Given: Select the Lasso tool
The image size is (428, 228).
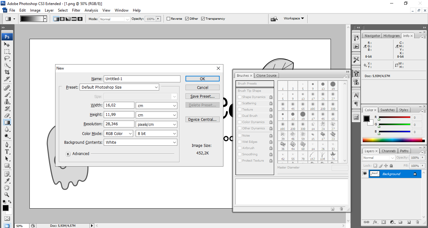Looking at the screenshot, I should 7,58.
